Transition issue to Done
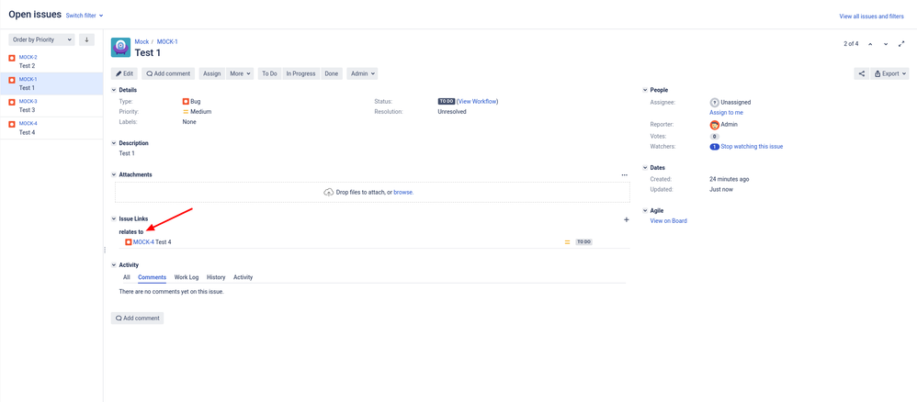 [x=332, y=73]
